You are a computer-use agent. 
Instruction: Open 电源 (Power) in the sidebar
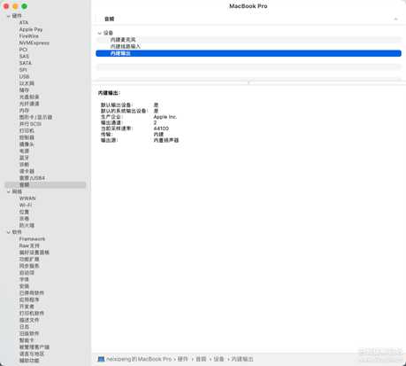24,152
